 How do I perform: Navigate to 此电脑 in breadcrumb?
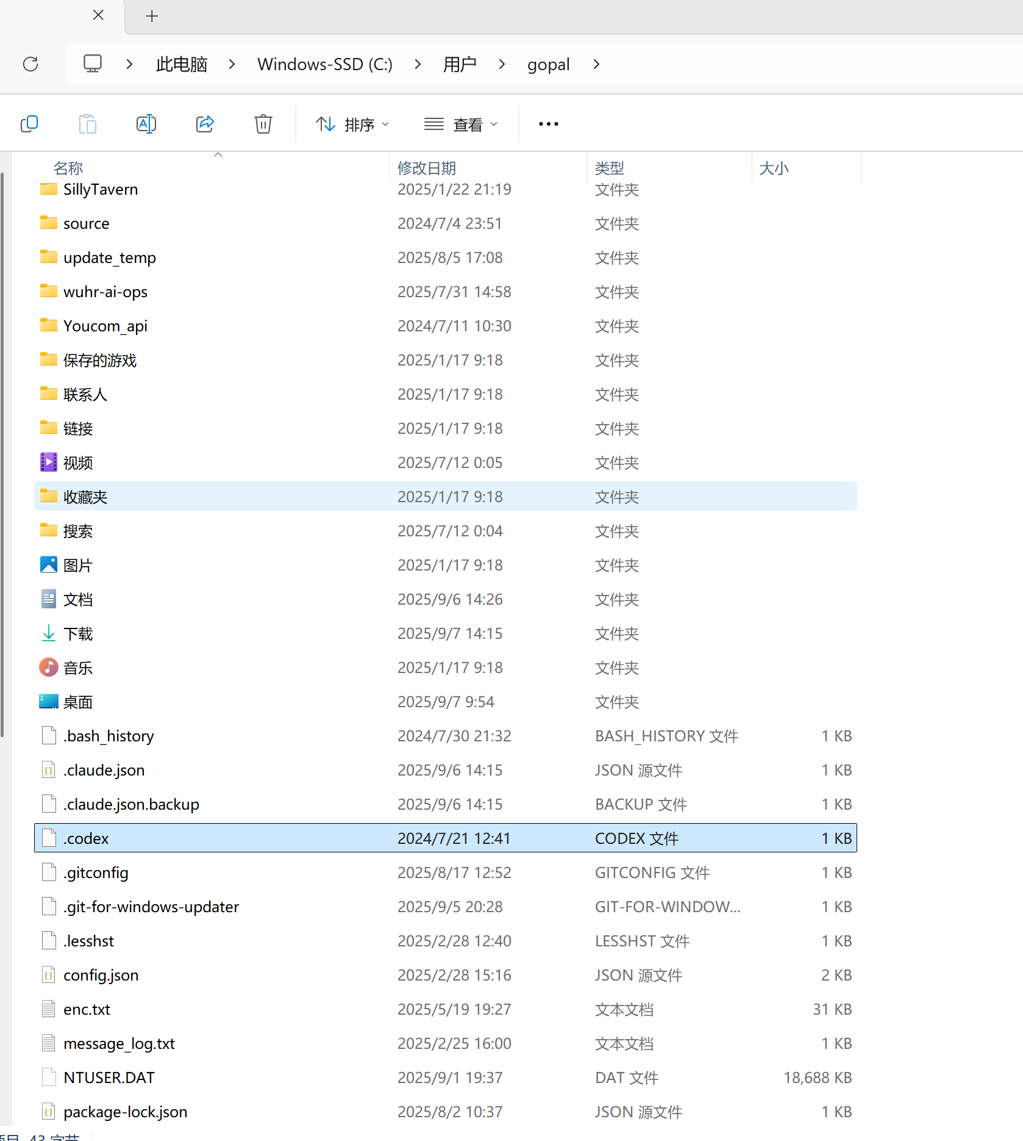182,64
